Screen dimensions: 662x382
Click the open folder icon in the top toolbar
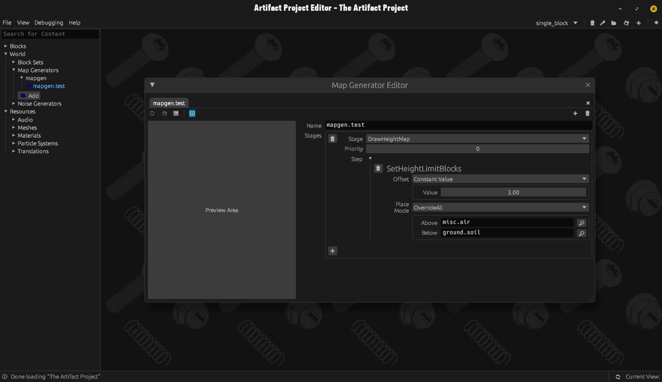(614, 23)
